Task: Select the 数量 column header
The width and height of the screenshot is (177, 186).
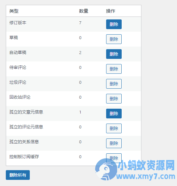Action: pyautogui.click(x=83, y=11)
